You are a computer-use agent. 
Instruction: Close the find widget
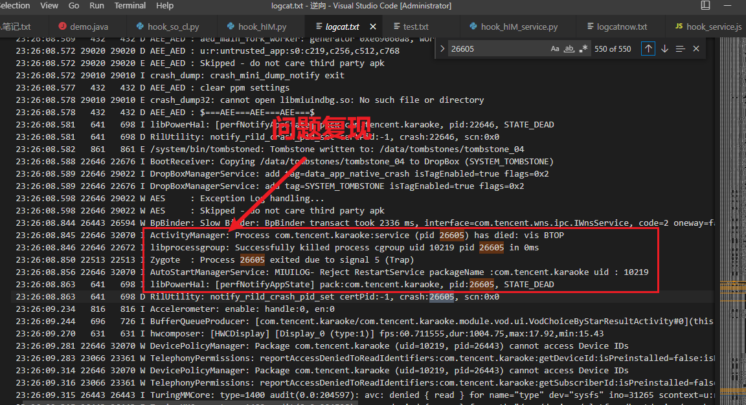696,49
